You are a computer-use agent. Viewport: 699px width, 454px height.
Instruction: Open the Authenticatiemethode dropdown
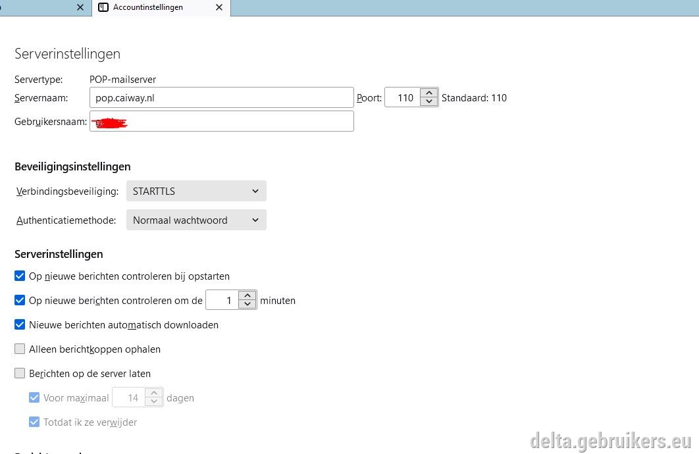[x=196, y=220]
